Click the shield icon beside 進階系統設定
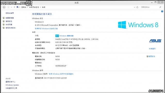Viewport: 165px width, 93px height. coord(4,28)
